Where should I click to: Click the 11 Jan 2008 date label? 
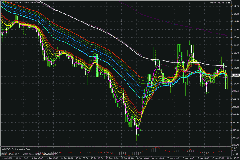(x=7, y=158)
